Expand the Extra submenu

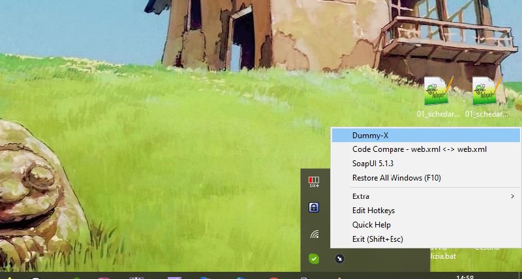pyautogui.click(x=426, y=196)
